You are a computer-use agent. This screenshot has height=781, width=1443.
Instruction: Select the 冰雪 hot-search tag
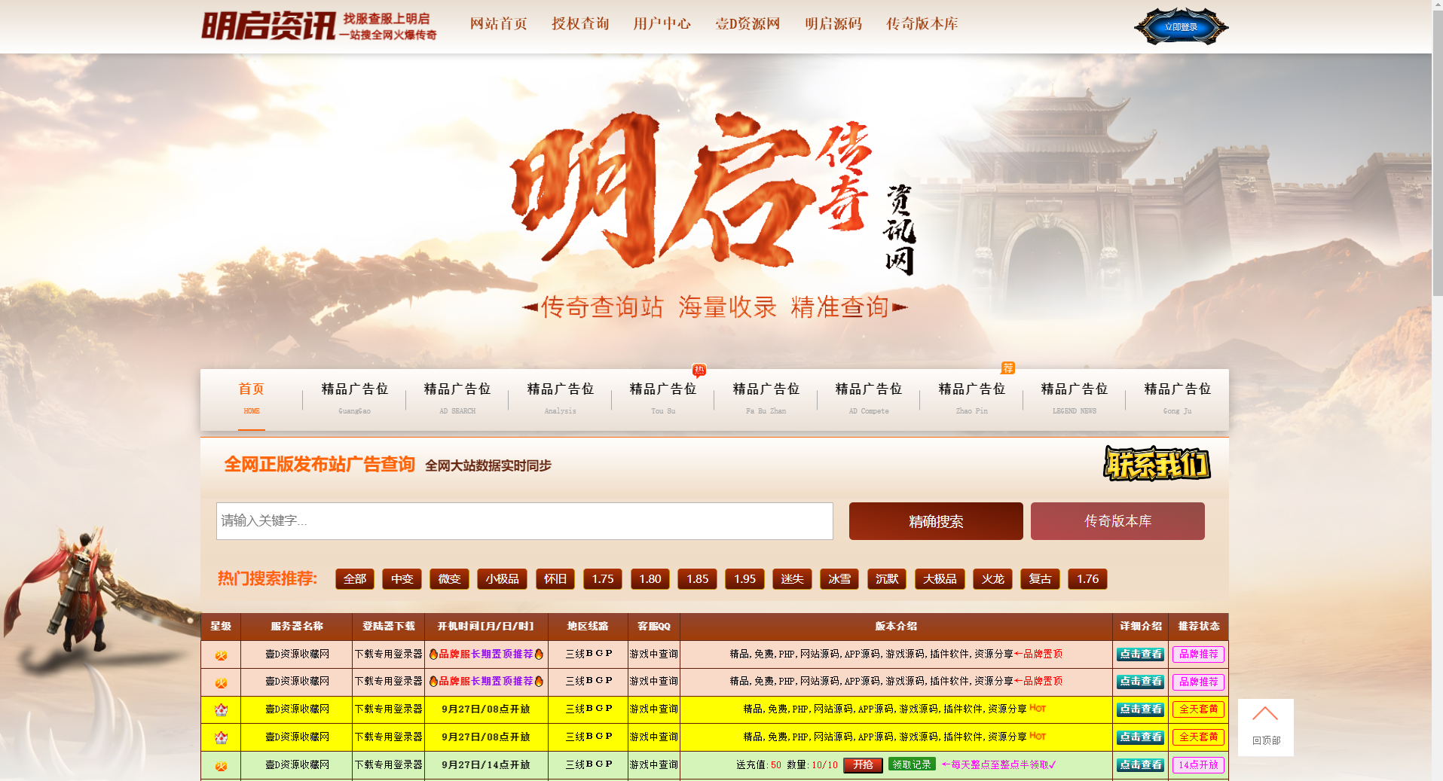tap(839, 579)
